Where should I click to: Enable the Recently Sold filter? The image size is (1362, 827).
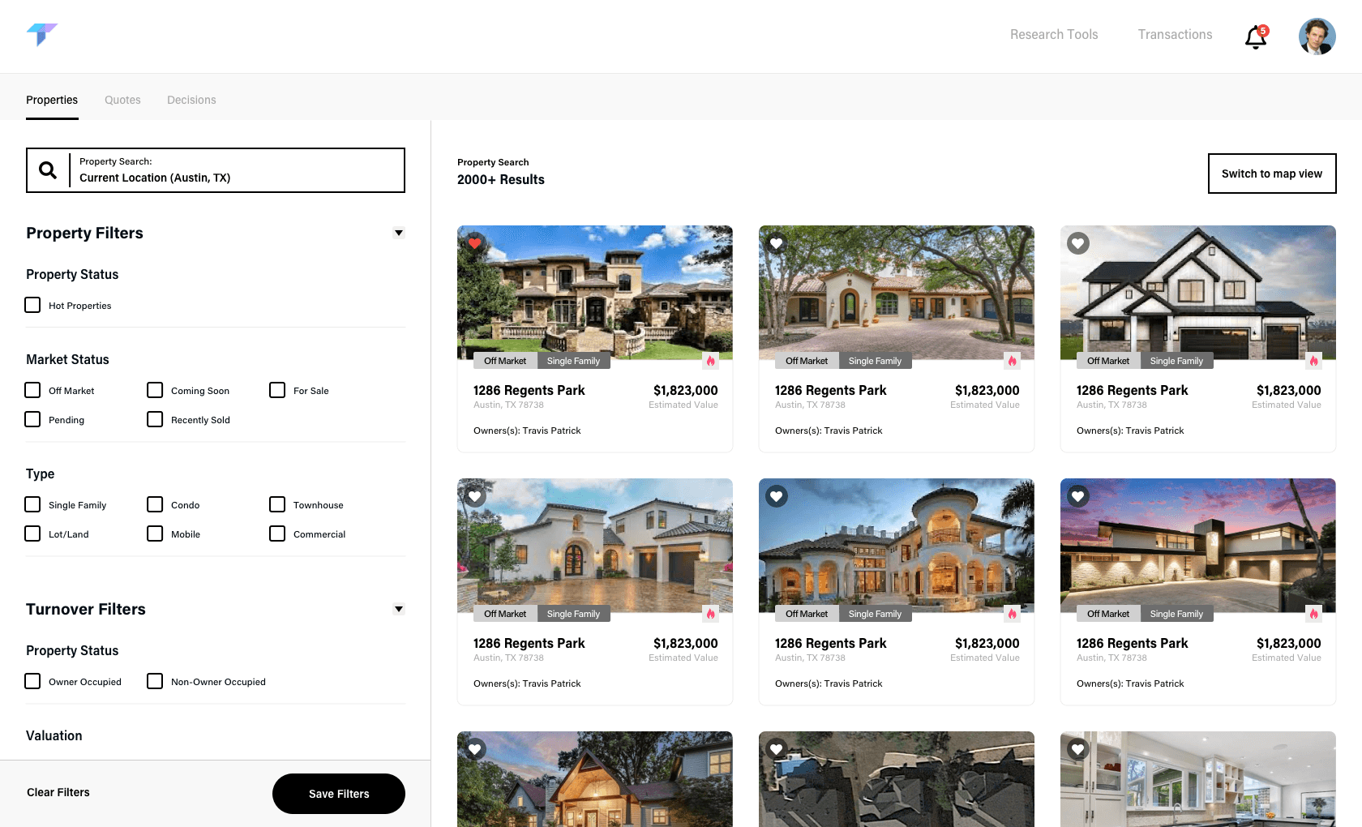click(155, 419)
